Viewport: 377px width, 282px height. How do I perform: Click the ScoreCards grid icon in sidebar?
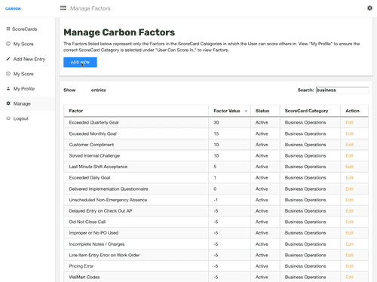pyautogui.click(x=8, y=29)
